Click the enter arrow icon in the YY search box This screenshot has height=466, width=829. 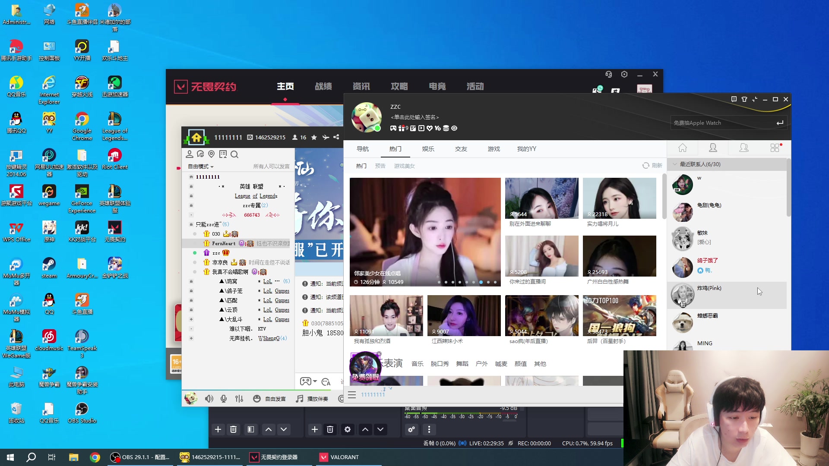(780, 123)
